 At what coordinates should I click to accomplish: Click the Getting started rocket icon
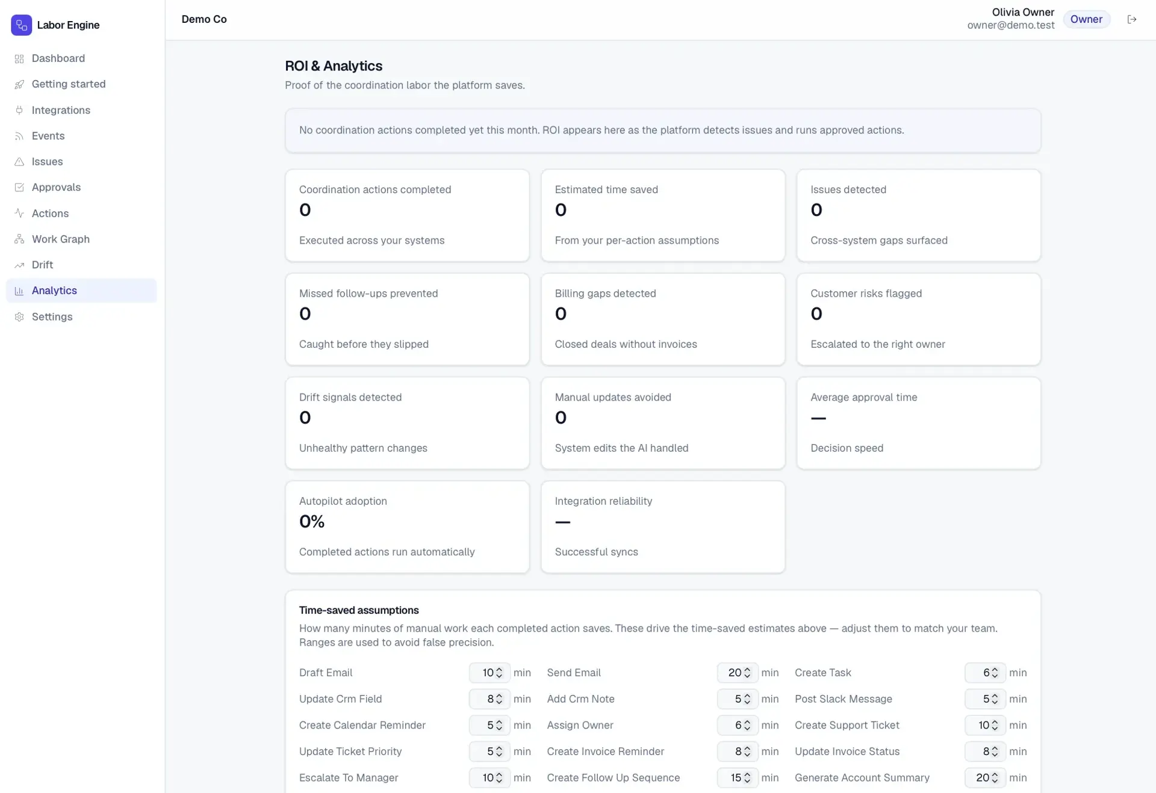pos(19,84)
